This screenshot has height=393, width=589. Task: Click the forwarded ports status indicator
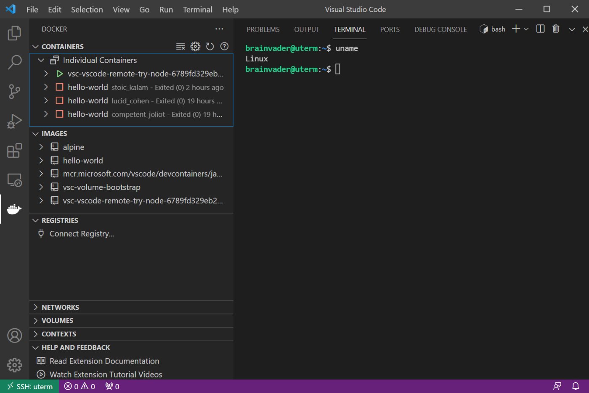[112, 386]
